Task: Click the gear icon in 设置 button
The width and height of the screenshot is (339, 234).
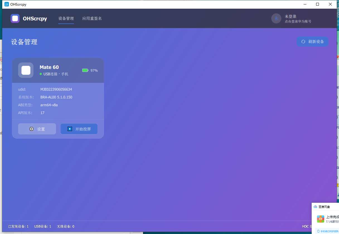Action: (32, 129)
